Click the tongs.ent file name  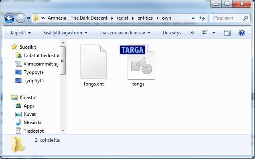tap(94, 84)
